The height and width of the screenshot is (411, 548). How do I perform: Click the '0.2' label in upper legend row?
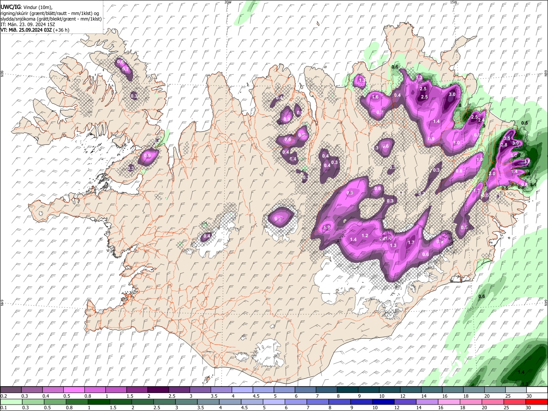pyautogui.click(x=3, y=396)
